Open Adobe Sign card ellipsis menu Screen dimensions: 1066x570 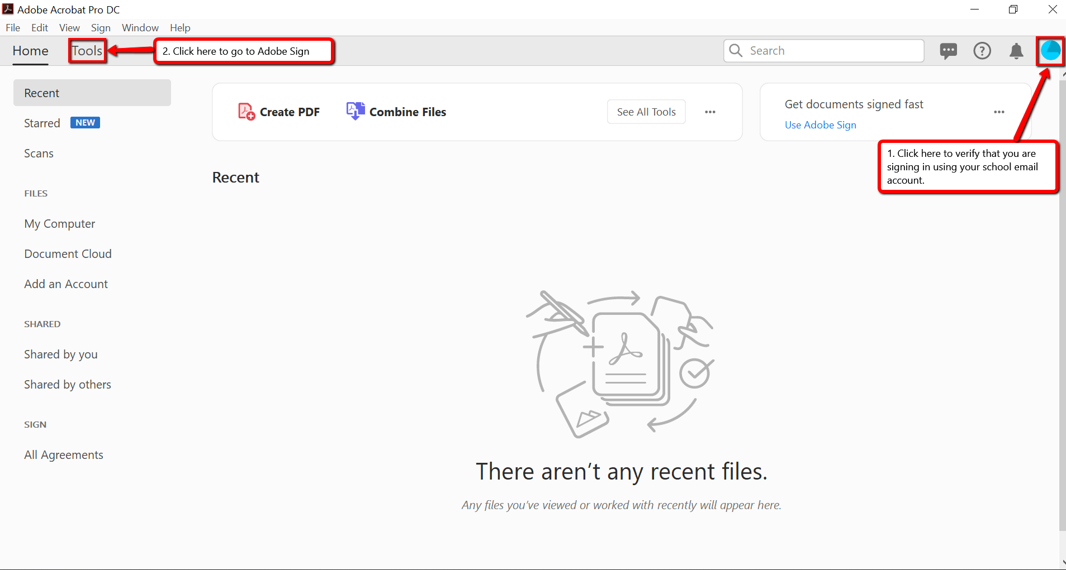click(x=999, y=112)
